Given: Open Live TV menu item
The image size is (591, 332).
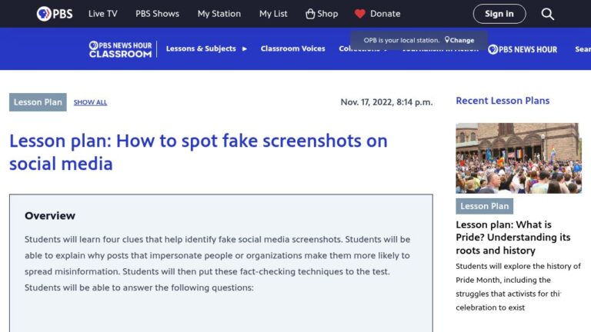Looking at the screenshot, I should 103,14.
